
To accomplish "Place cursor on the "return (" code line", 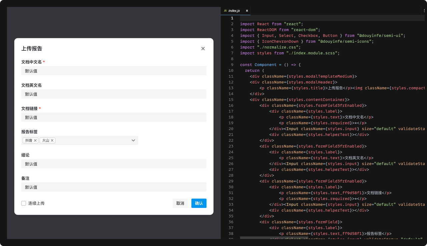I will pos(254,71).
